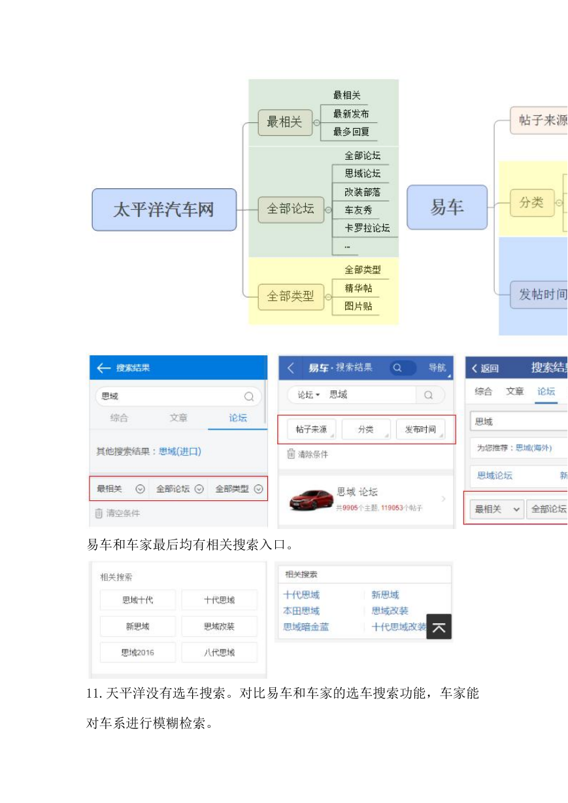The height and width of the screenshot is (803, 568).
Task: Select the 最新发布 mind map leaf
Action: tap(351, 113)
